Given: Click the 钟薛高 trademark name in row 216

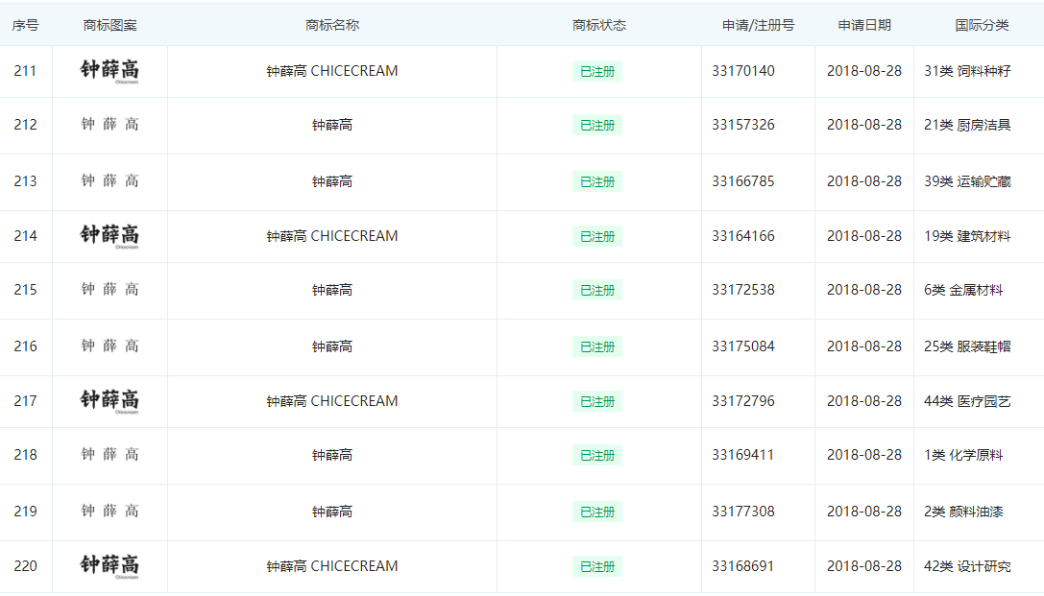Looking at the screenshot, I should (x=332, y=346).
